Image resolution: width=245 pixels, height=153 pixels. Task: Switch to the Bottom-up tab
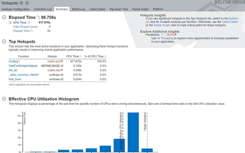(x=79, y=9)
